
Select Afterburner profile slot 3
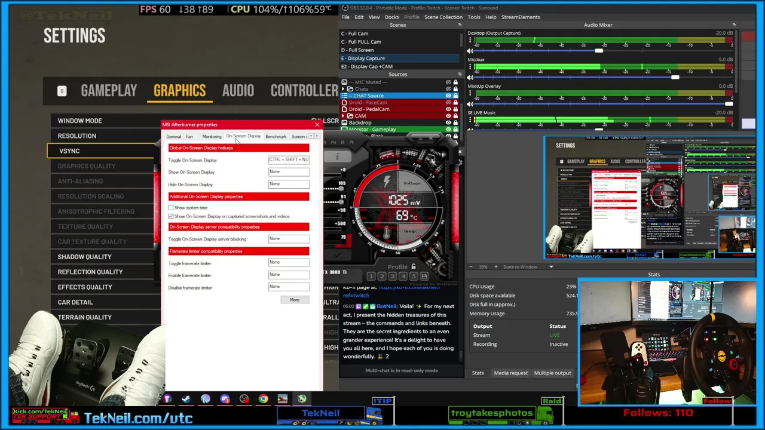click(392, 277)
